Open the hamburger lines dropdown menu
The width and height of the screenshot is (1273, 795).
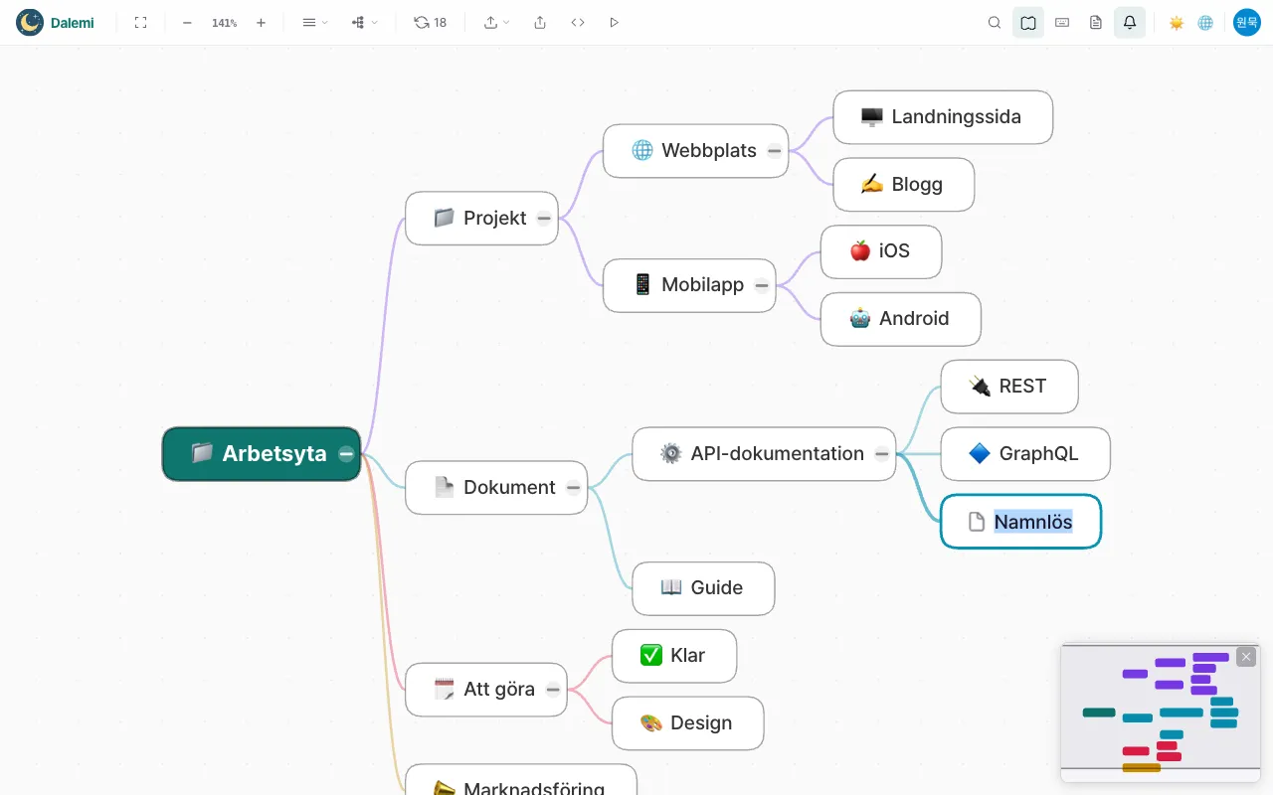314,22
